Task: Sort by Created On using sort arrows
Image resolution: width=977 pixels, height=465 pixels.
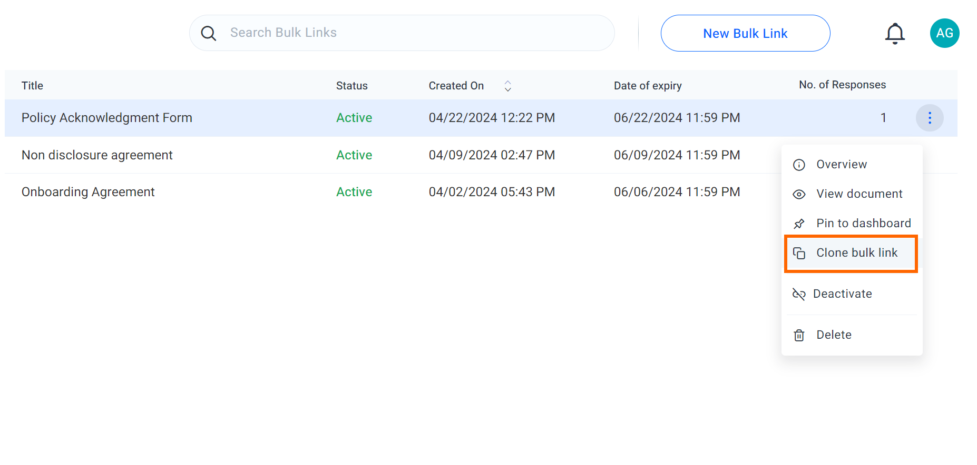Action: (x=507, y=86)
